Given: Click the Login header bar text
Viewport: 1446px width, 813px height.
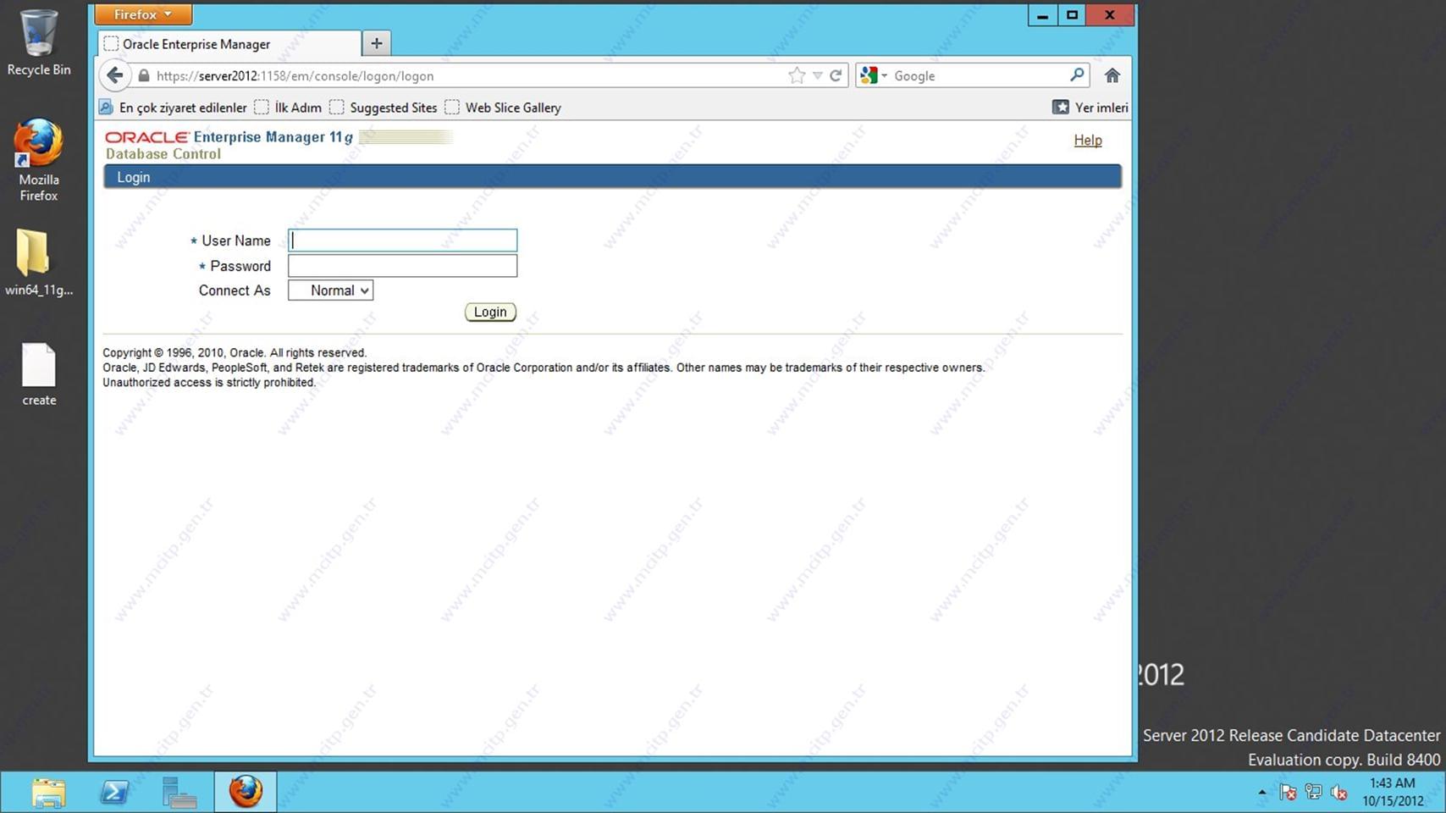Looking at the screenshot, I should point(134,177).
